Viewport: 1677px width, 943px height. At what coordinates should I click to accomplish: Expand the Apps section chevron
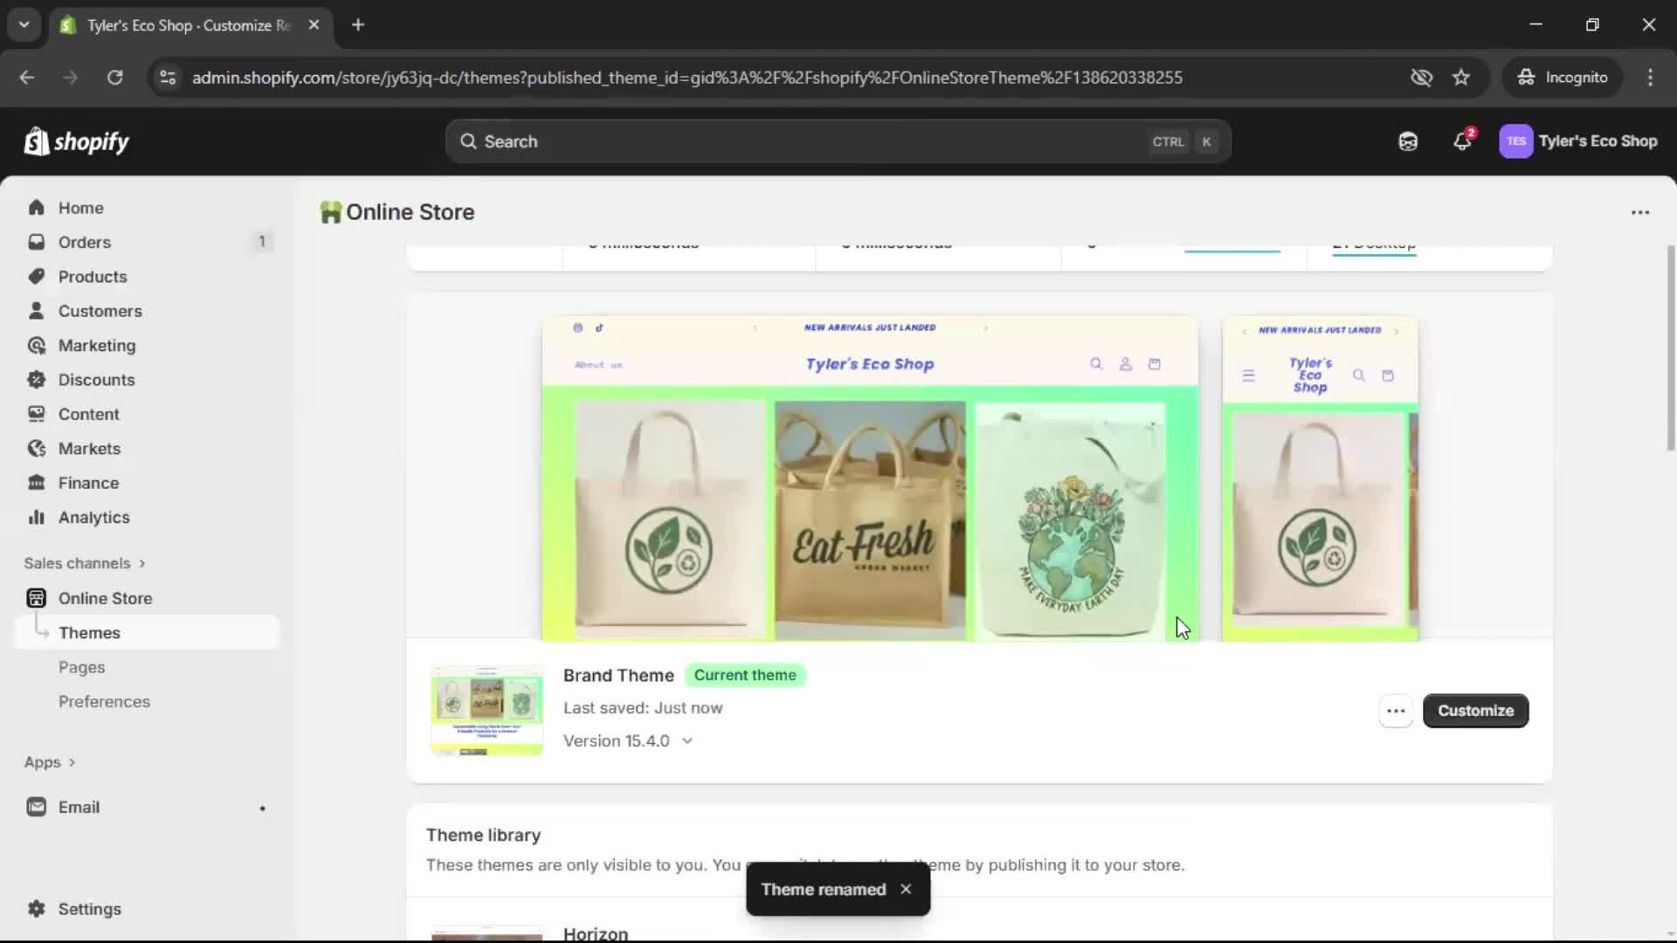pos(72,762)
